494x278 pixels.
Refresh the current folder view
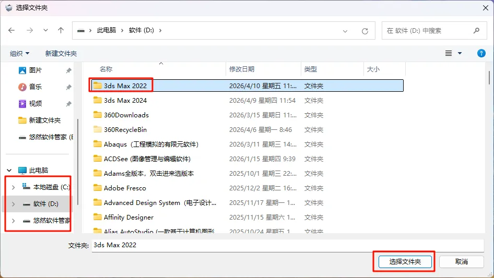(x=365, y=31)
